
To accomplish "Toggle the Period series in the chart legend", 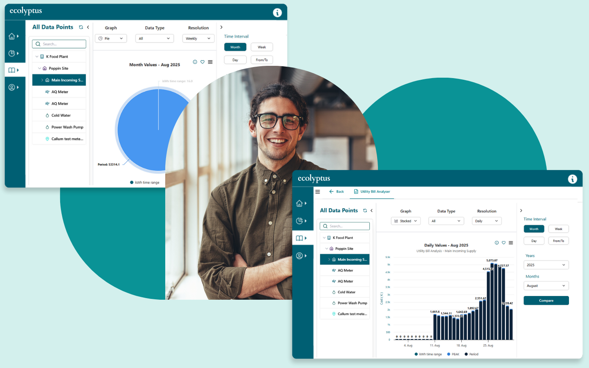I will pos(472,354).
